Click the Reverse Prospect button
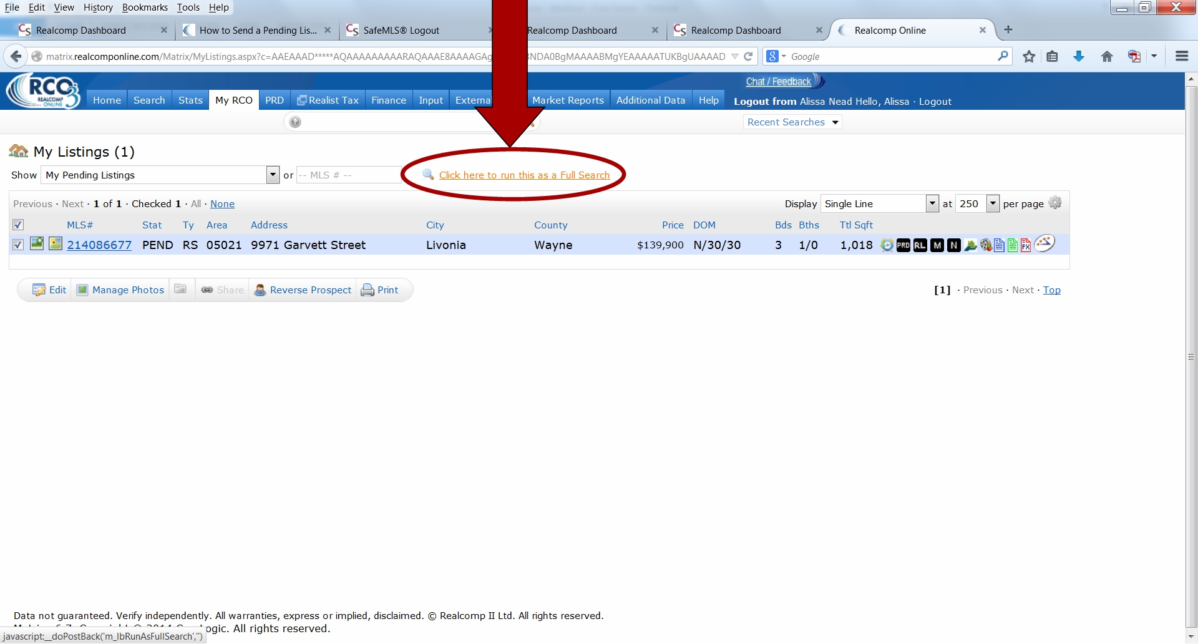1198x644 pixels. (x=303, y=290)
